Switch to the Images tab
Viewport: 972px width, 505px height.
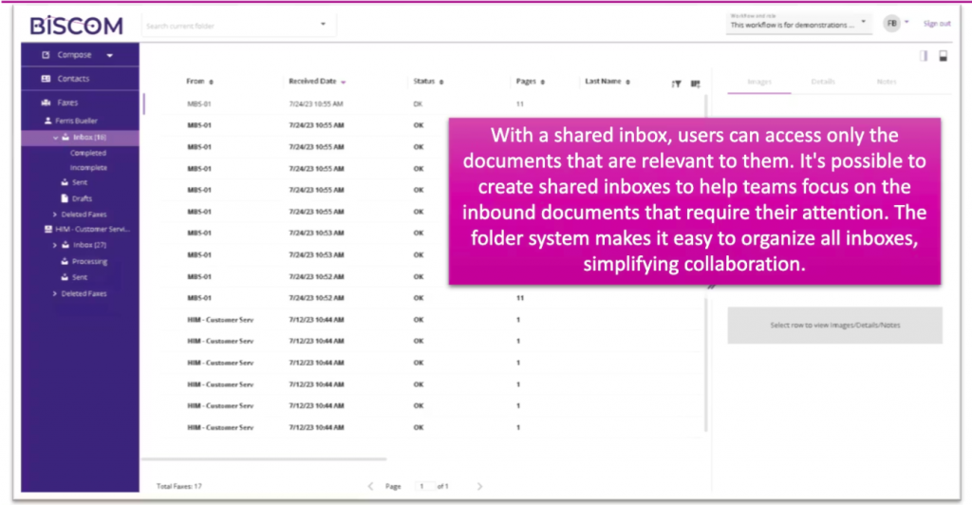759,82
